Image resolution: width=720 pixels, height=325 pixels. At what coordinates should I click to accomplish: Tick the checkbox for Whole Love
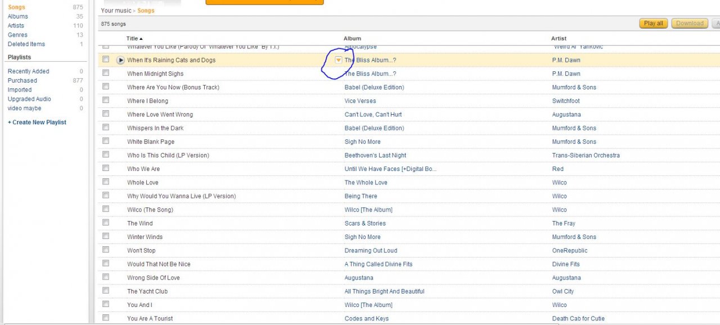(106, 182)
